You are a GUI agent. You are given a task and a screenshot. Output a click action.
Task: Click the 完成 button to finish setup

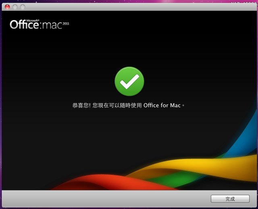pyautogui.click(x=230, y=199)
